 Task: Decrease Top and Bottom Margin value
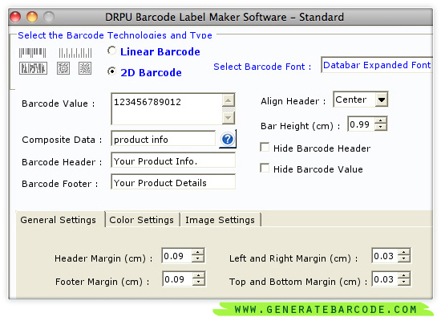coord(404,282)
